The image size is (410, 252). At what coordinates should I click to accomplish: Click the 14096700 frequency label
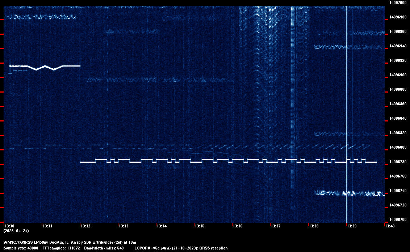point(397,219)
